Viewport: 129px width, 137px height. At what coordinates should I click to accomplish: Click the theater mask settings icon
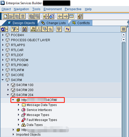(x=80, y=16)
